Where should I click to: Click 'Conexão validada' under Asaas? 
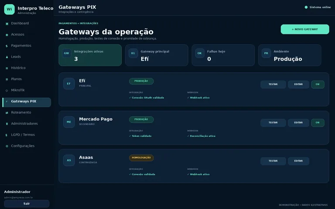[x=144, y=175]
